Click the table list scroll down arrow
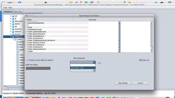The width and height of the screenshot is (175, 98). [151, 51]
